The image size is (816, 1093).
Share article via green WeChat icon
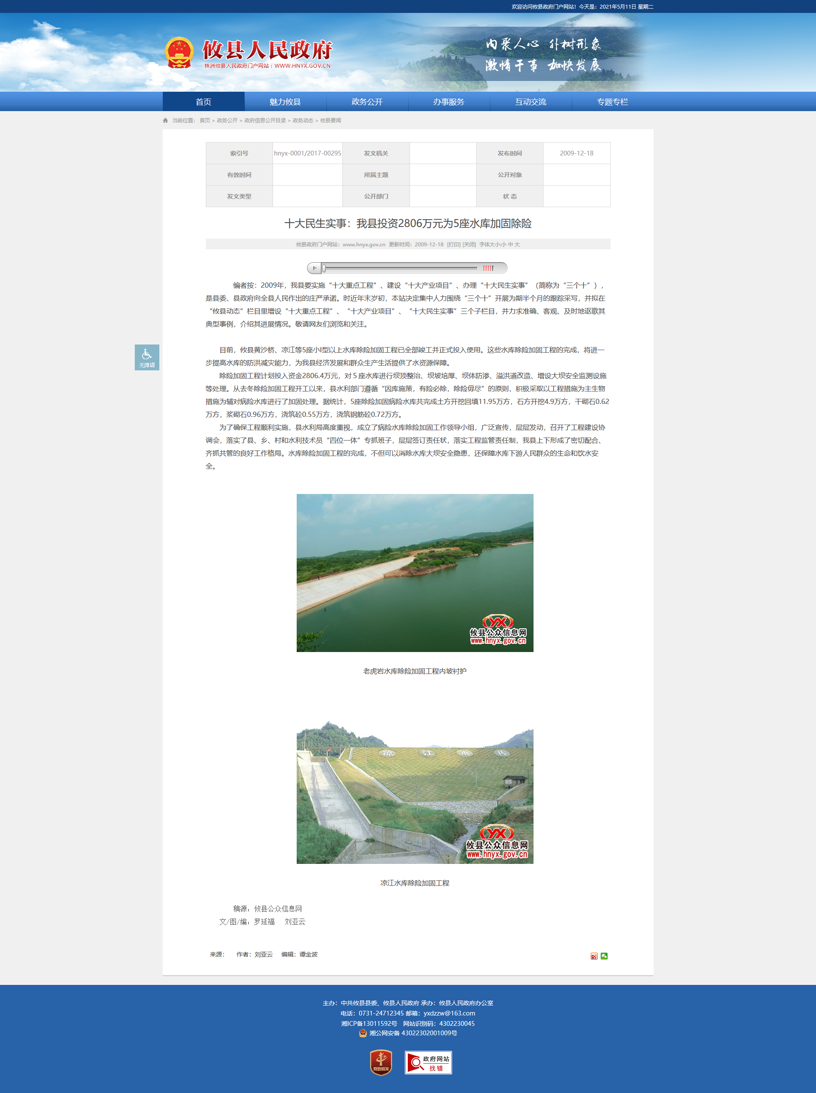[604, 956]
